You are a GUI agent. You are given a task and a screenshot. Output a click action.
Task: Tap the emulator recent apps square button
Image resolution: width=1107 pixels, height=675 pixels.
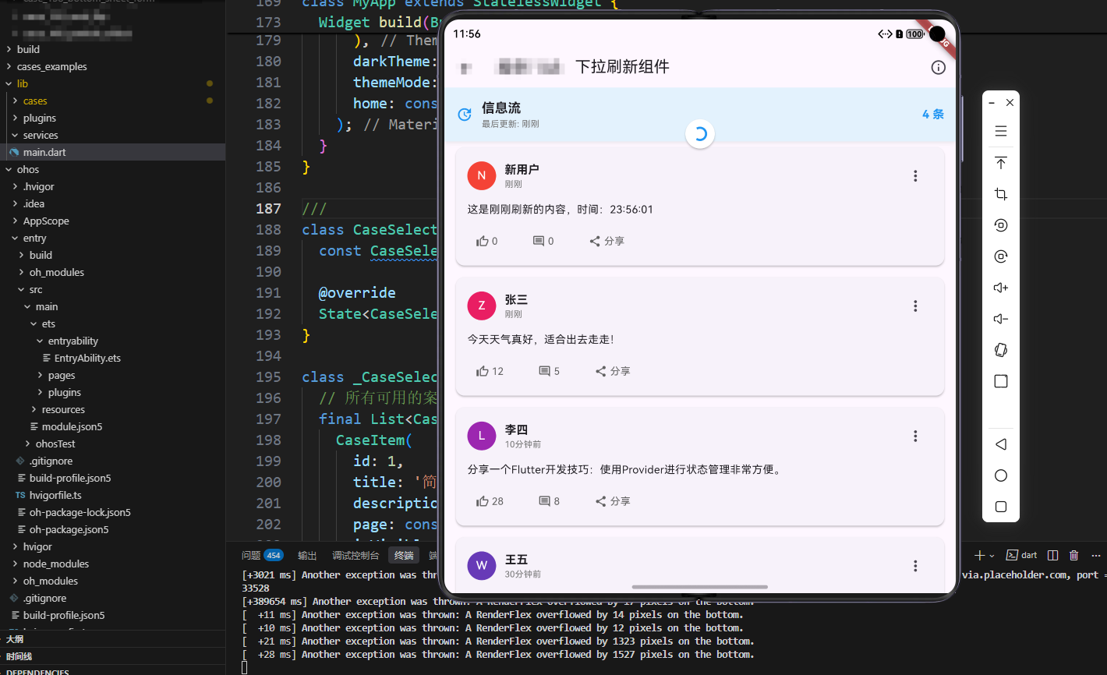(x=1001, y=507)
